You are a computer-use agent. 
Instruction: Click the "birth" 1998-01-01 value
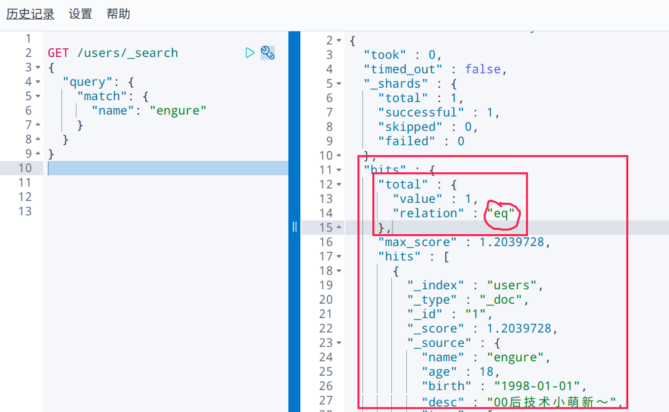pyautogui.click(x=537, y=386)
